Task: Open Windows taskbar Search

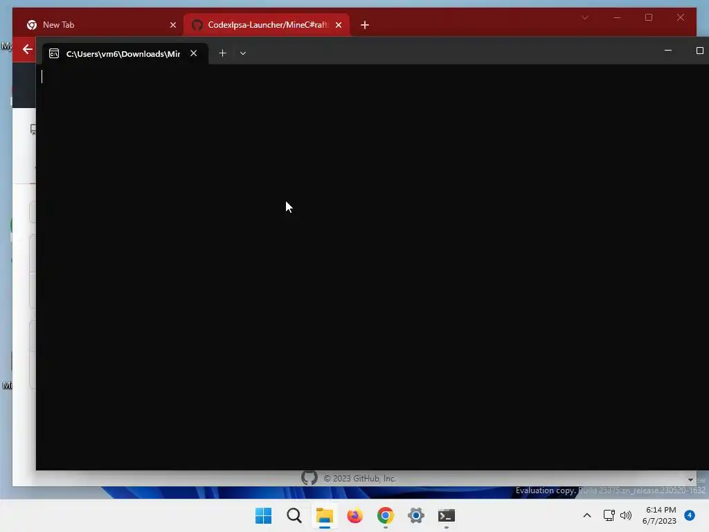Action: [294, 515]
